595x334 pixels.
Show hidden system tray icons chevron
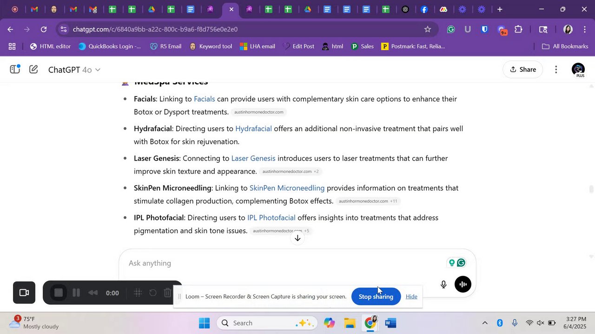[485, 323]
